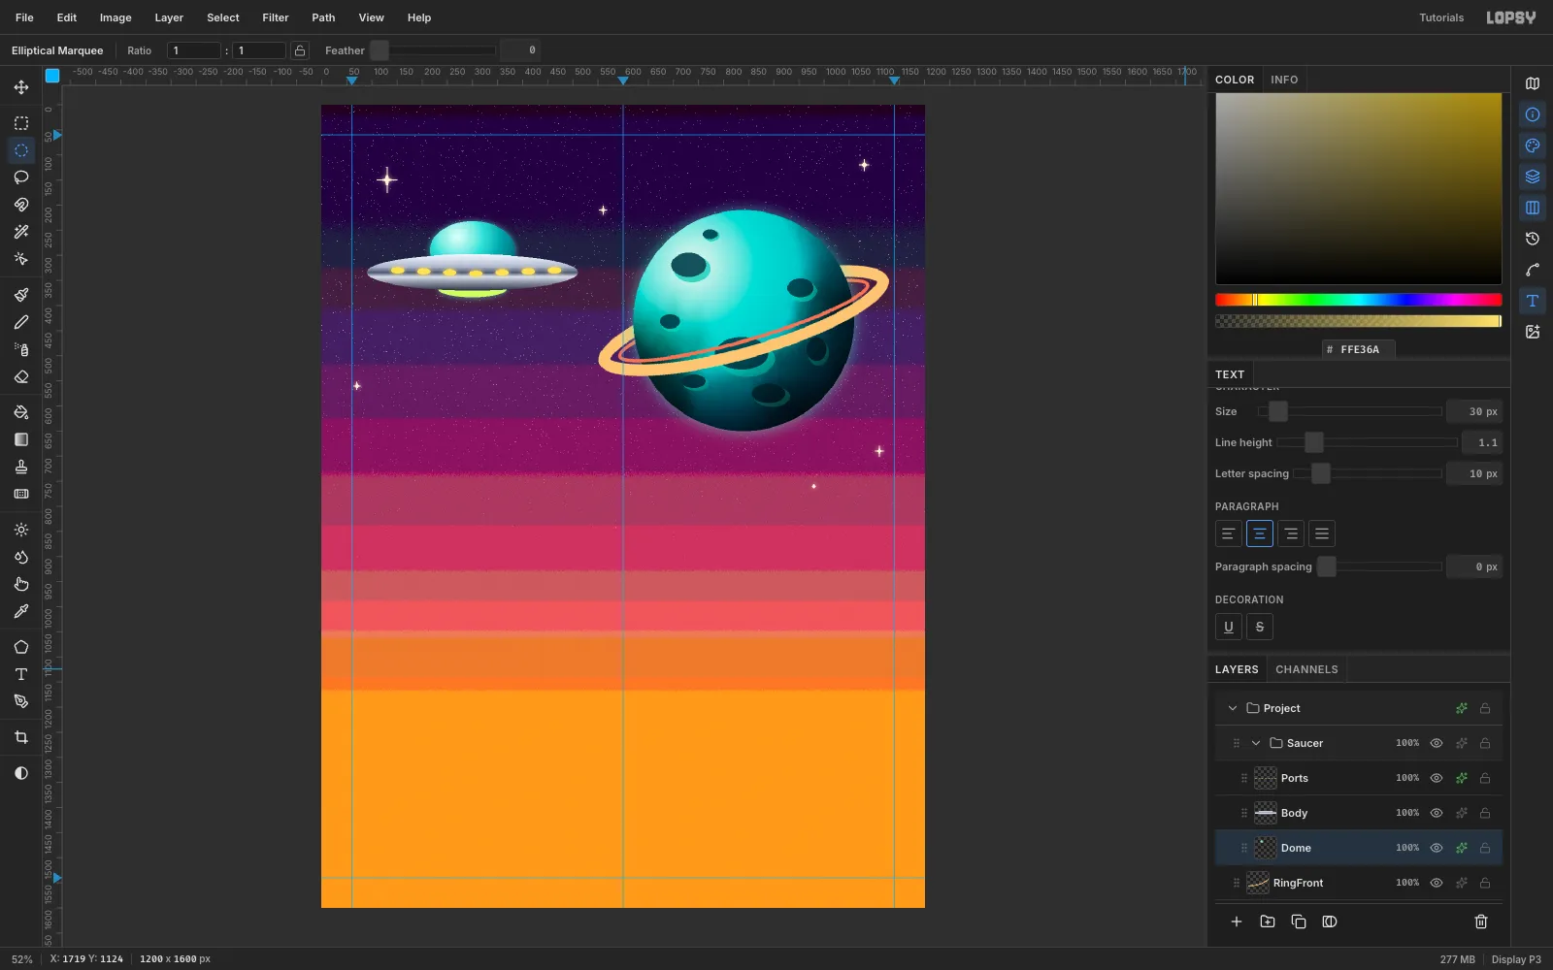Duplicate the selected layer
This screenshot has height=970, width=1553.
pyautogui.click(x=1299, y=921)
